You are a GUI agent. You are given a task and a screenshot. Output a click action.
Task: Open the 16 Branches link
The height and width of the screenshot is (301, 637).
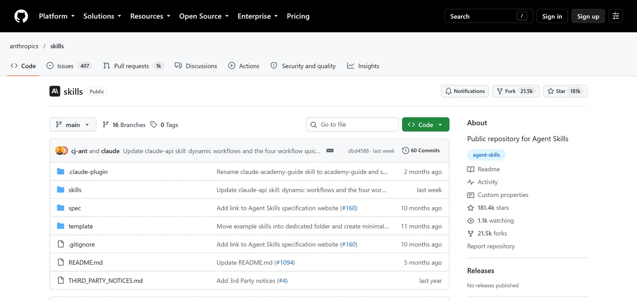(124, 125)
